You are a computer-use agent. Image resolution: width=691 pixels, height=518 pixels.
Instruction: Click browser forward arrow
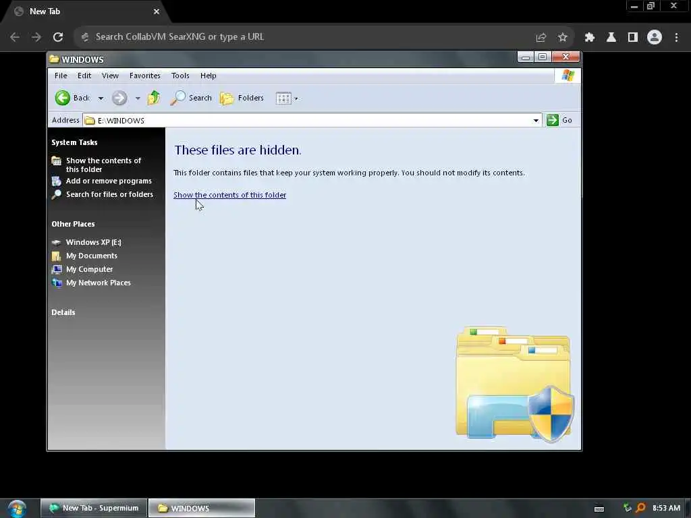tap(36, 37)
